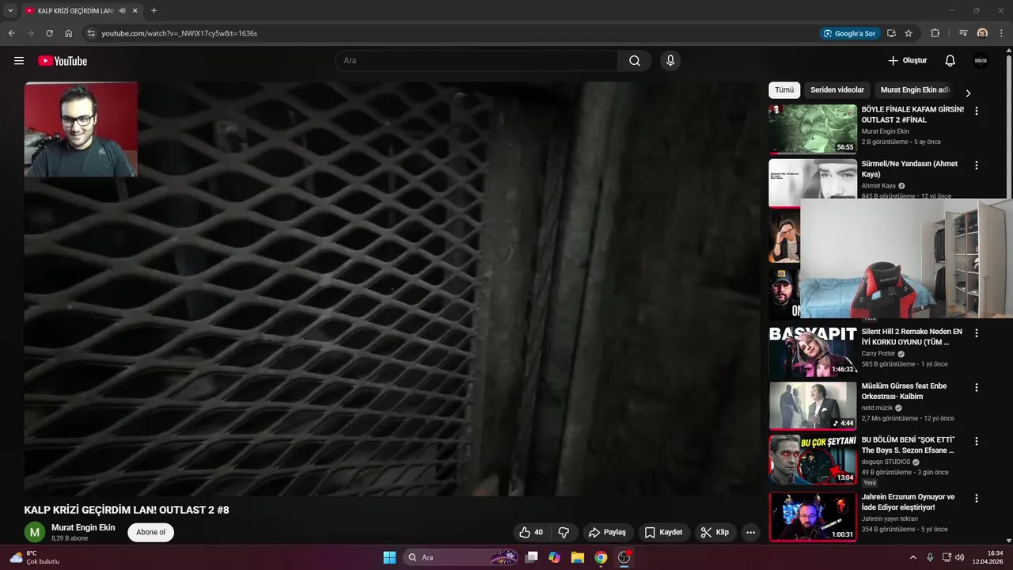
Task: Open YouTube notifications bell
Action: click(950, 61)
